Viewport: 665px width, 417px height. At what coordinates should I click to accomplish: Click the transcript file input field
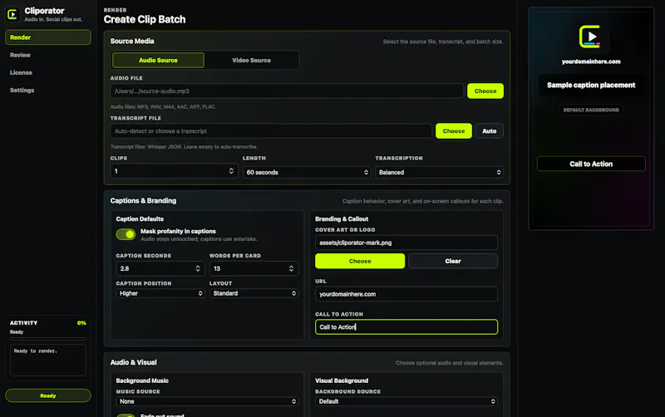click(x=271, y=131)
